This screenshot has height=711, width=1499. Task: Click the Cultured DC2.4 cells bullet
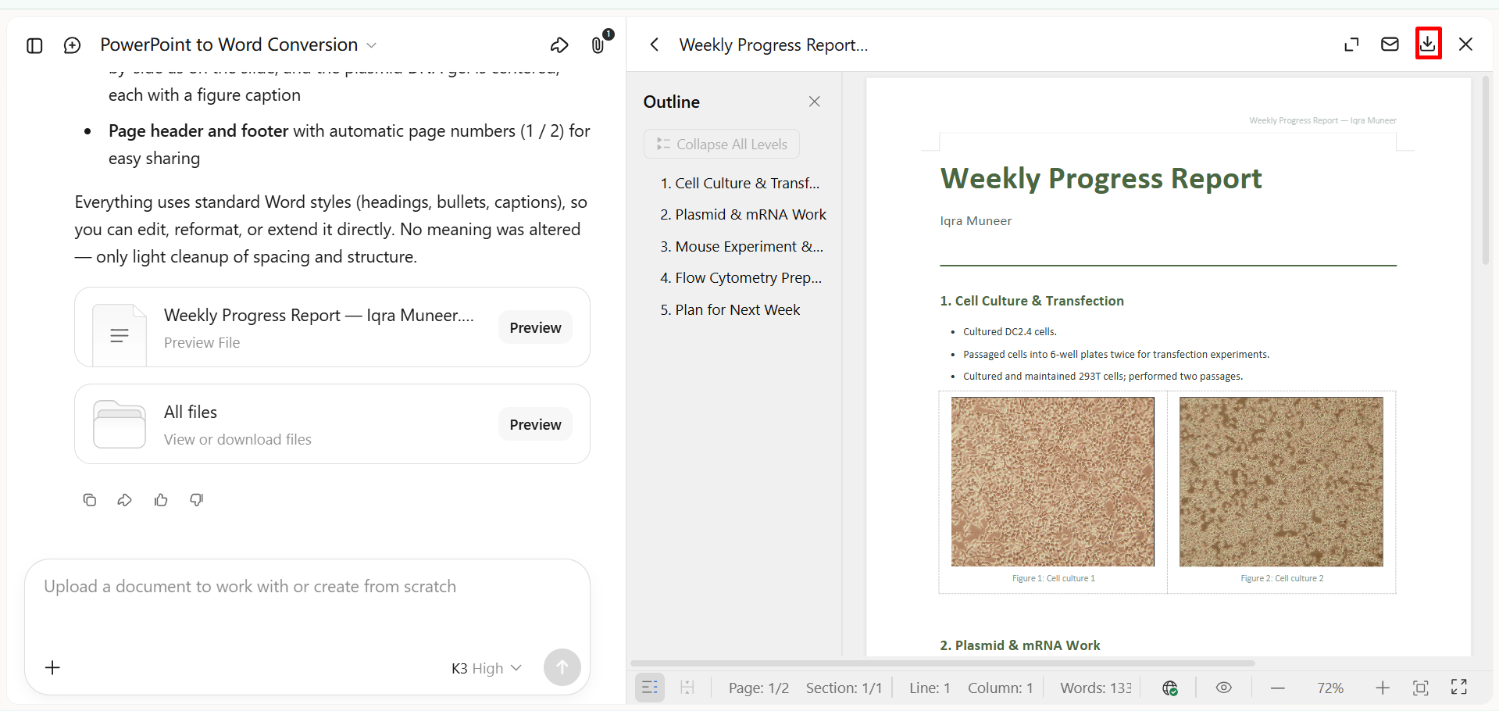tap(1010, 332)
